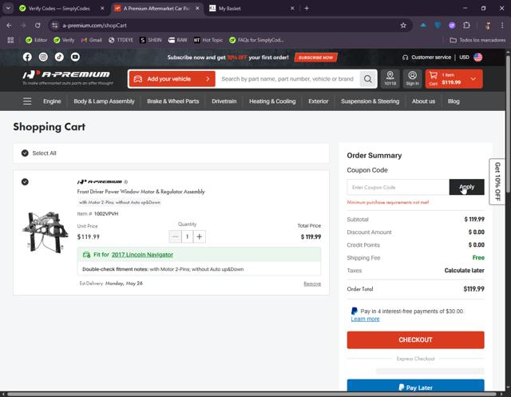Open the Drivetrain menu
The width and height of the screenshot is (511, 397).
point(224,101)
